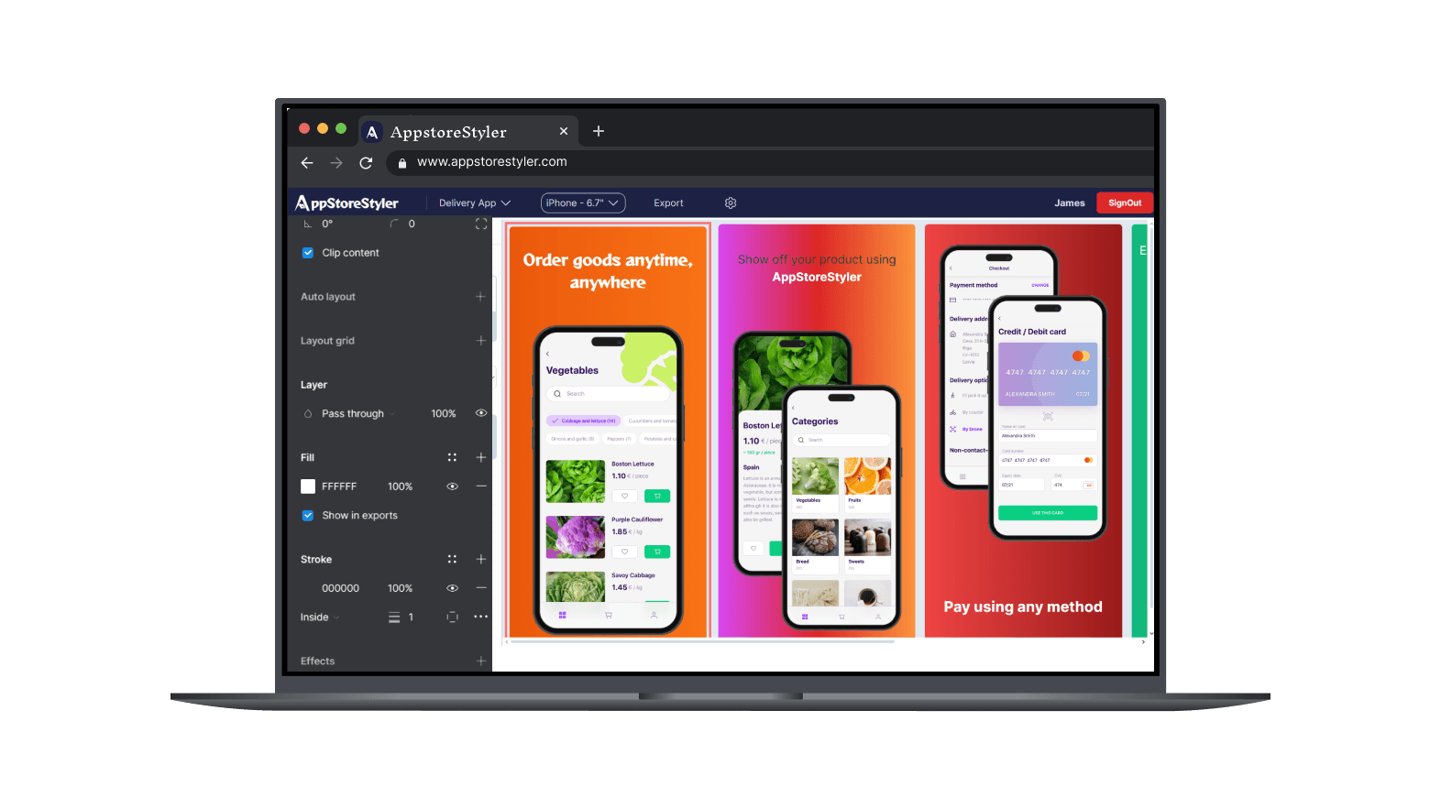Screen dimensions: 1441x809
Task: Open Stroke styles four-dot icon
Action: 452,559
